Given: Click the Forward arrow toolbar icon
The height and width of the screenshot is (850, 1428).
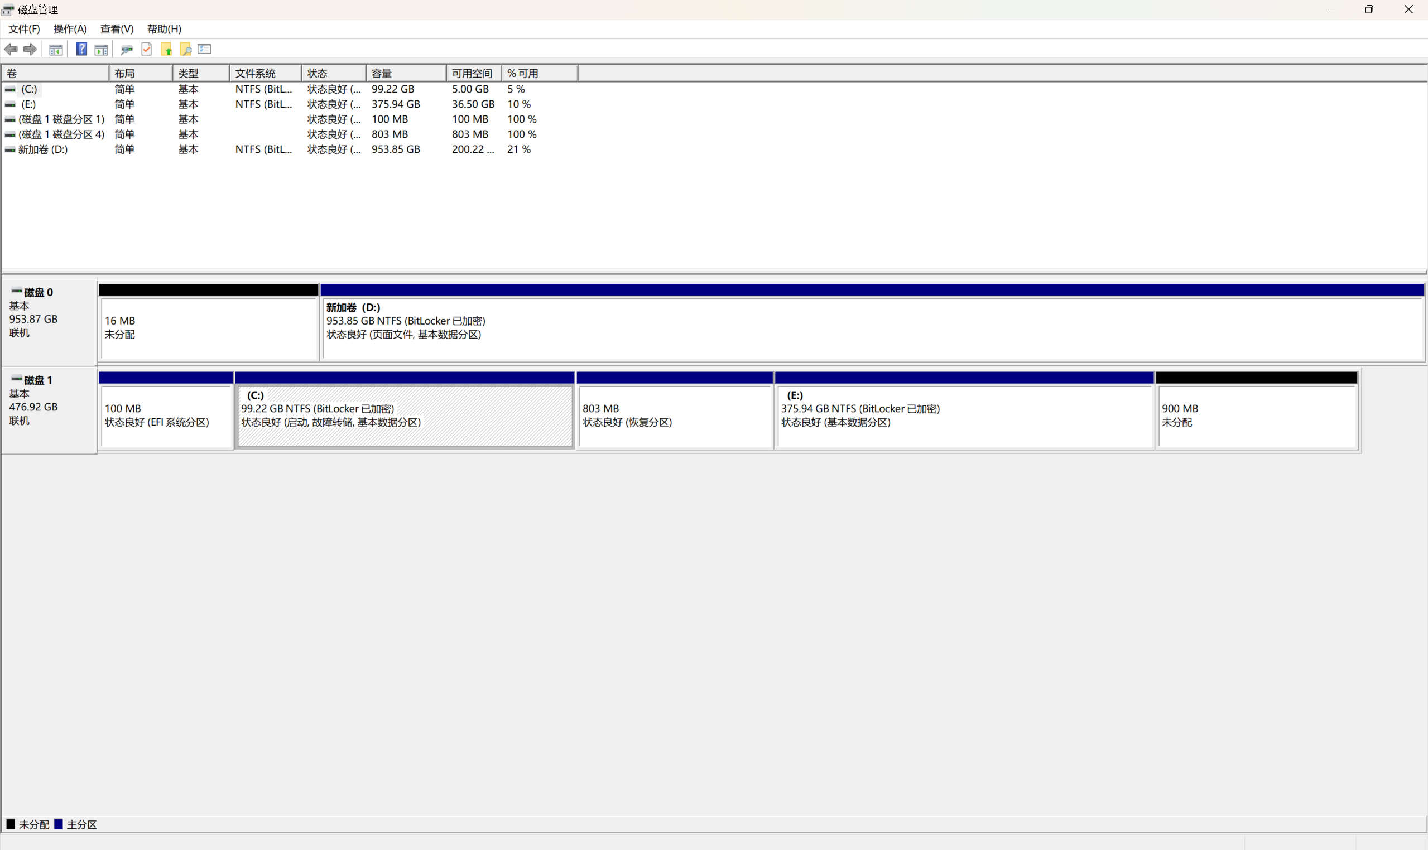Looking at the screenshot, I should tap(30, 49).
